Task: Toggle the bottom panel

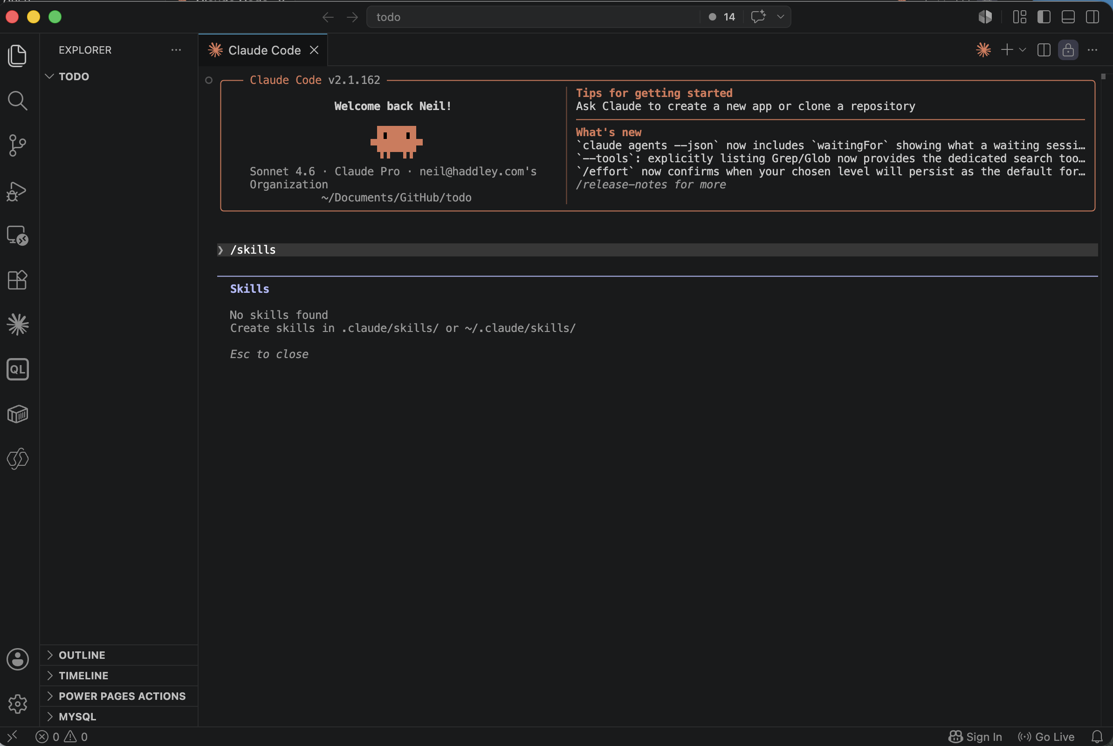Action: pos(1068,17)
